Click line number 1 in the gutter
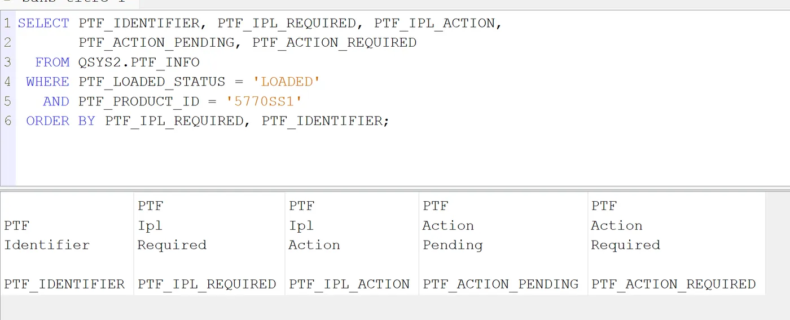This screenshot has height=320, width=790. pos(7,23)
